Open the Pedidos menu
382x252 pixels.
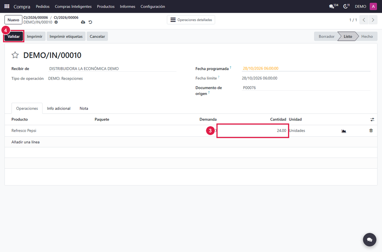43,7
